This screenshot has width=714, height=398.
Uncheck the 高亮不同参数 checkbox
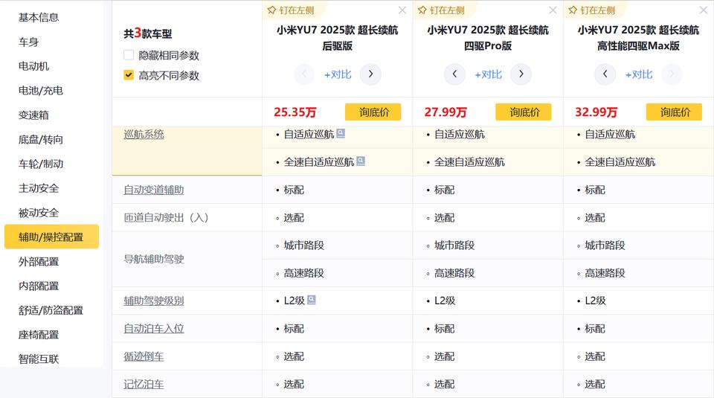click(x=129, y=75)
